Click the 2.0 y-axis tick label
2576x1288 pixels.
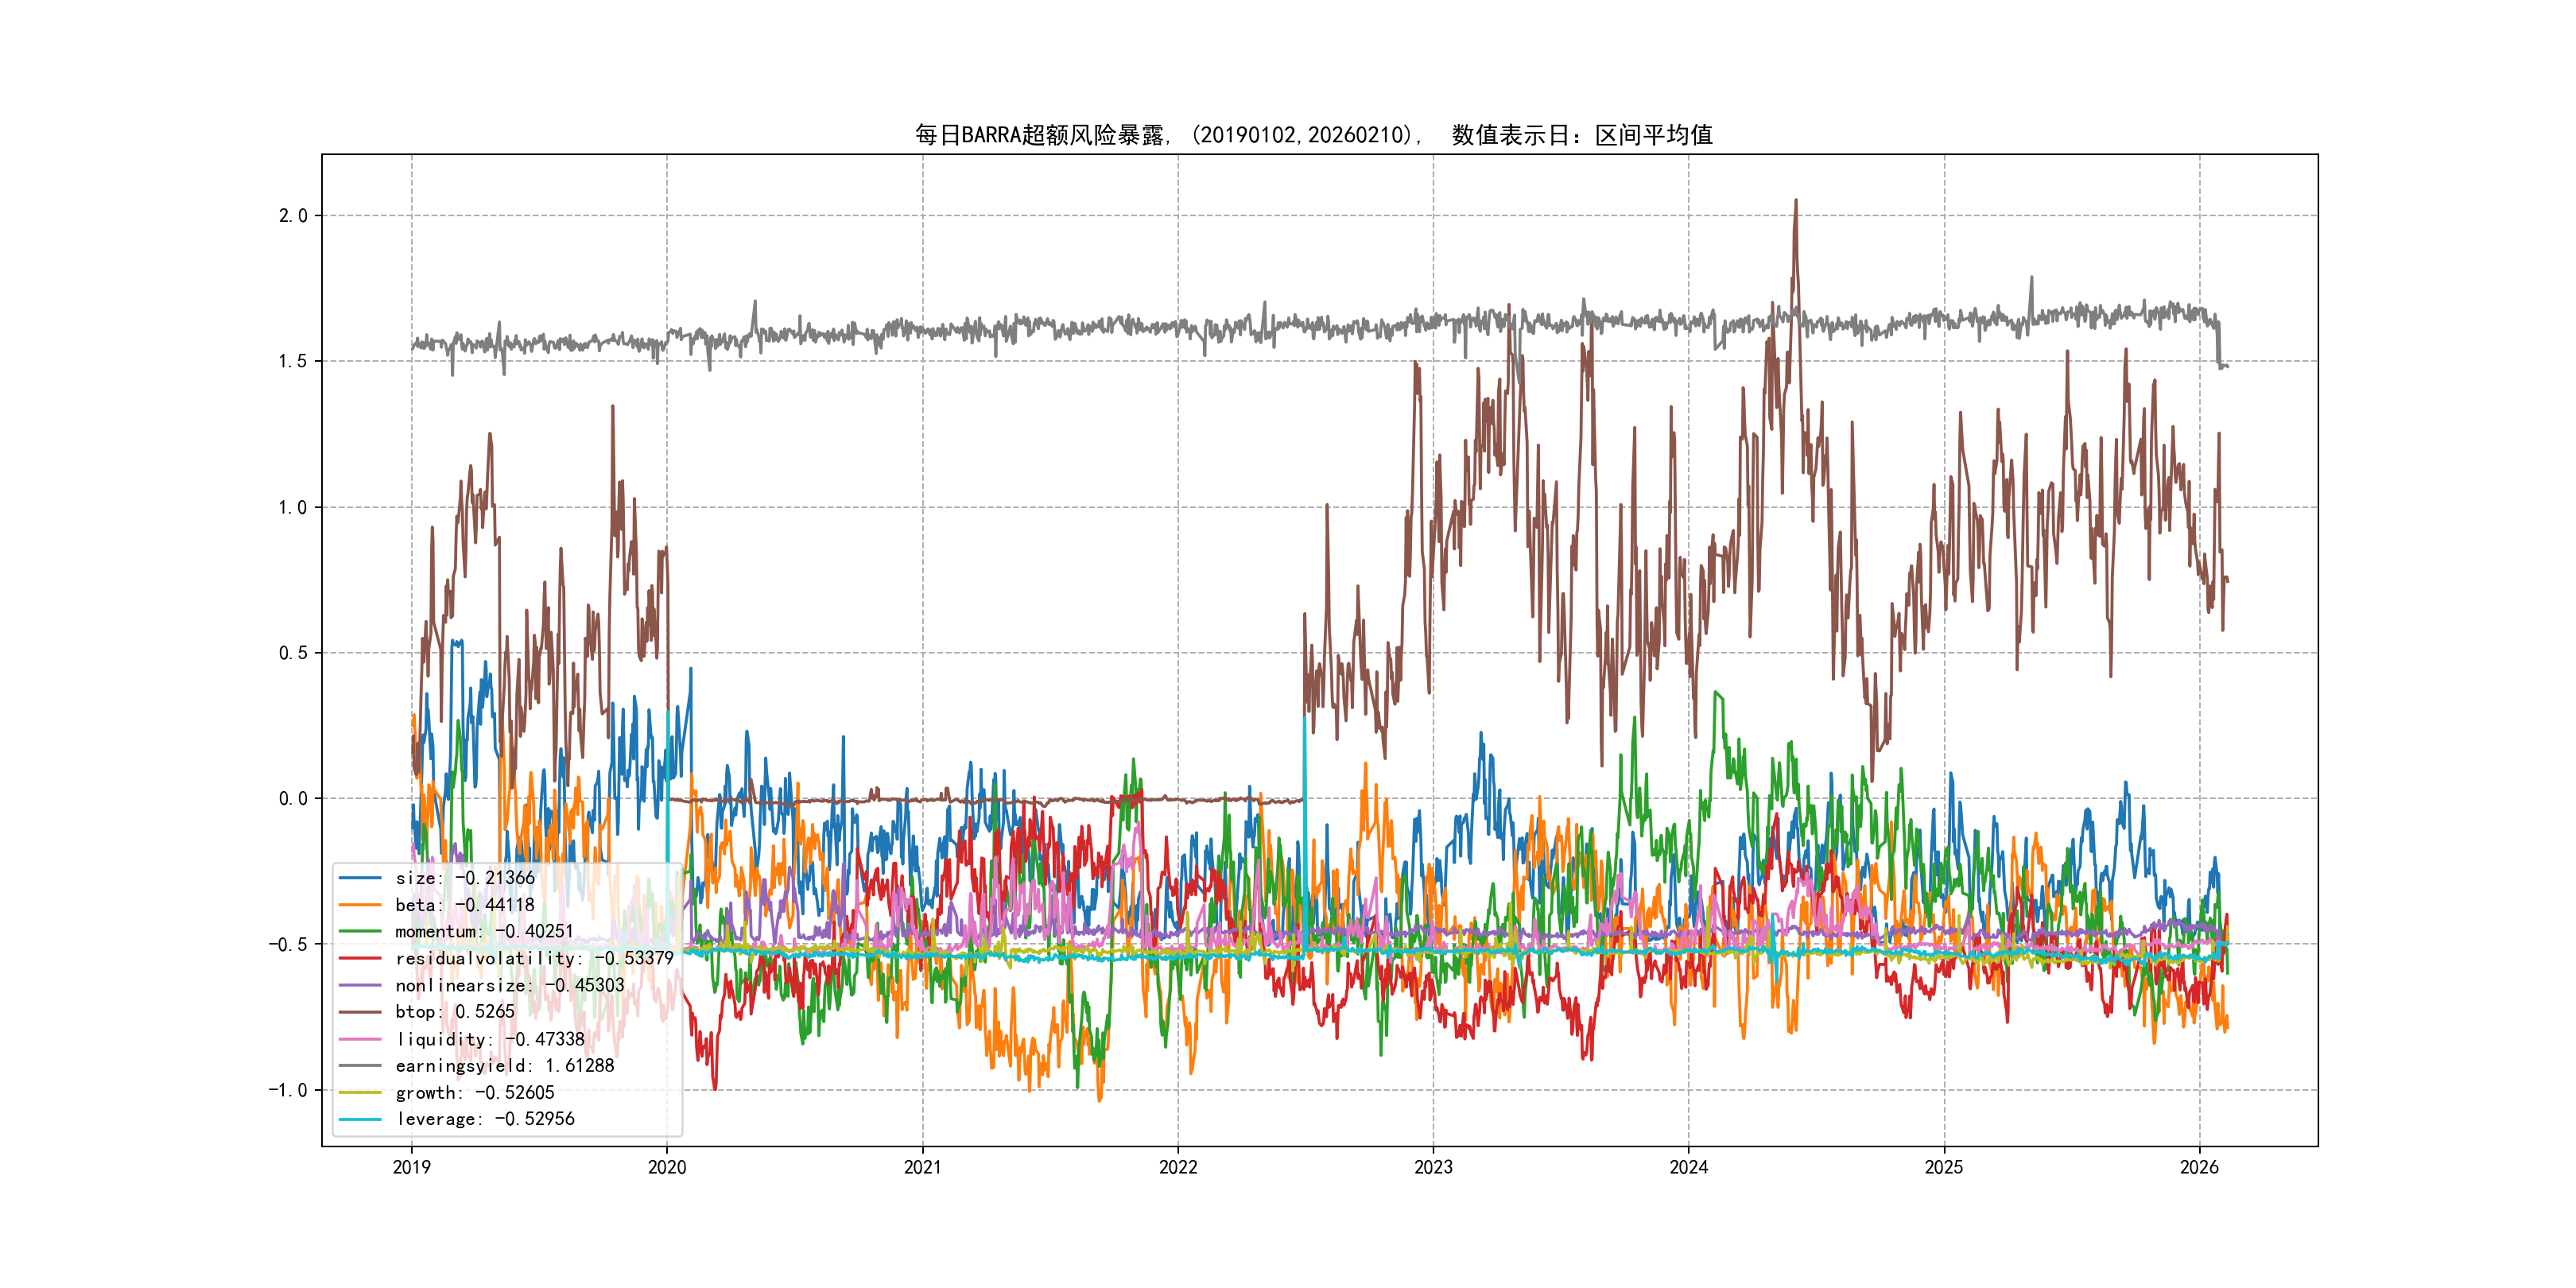[x=292, y=216]
